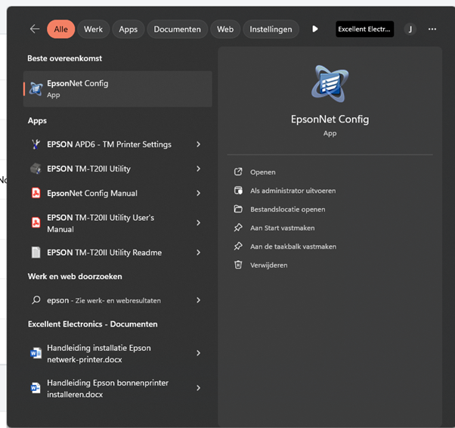
Task: Click the folder icon for Bestandslocatie
Action: (238, 209)
